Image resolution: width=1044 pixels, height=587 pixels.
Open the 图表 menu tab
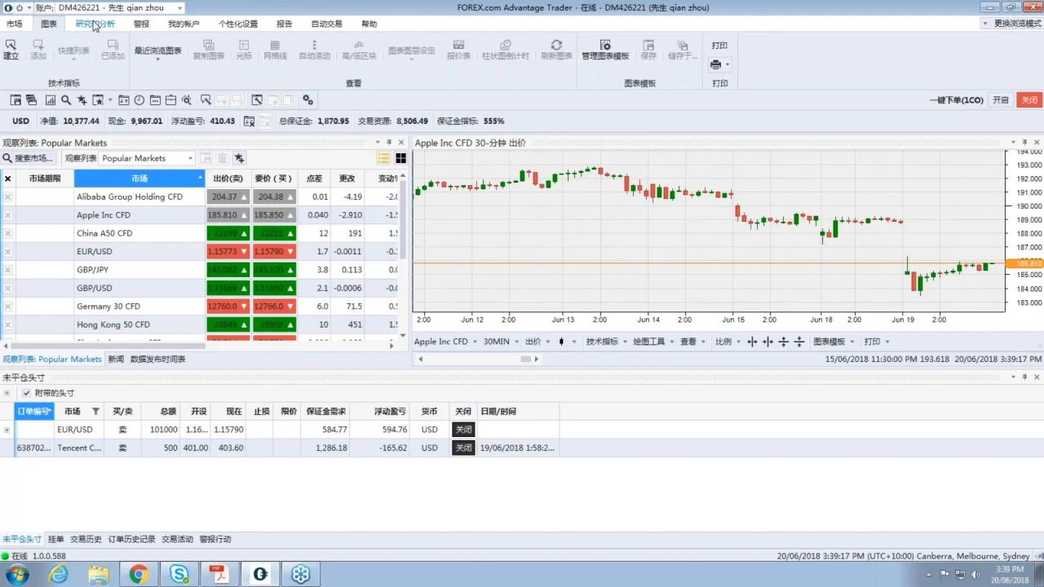click(x=49, y=24)
